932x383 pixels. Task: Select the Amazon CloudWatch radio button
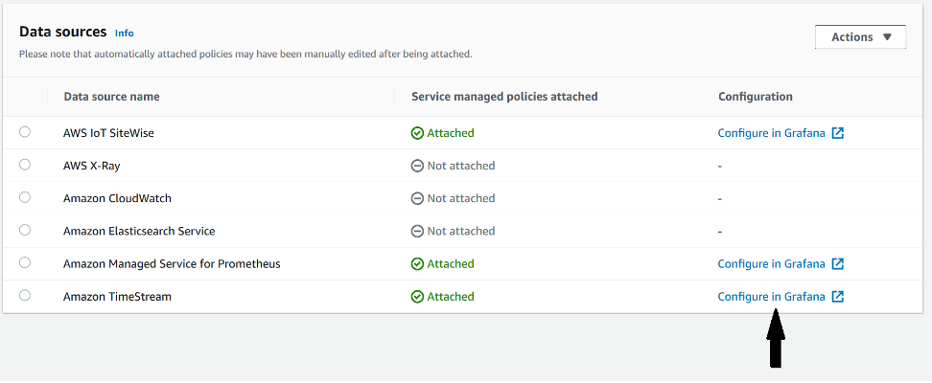tap(24, 197)
